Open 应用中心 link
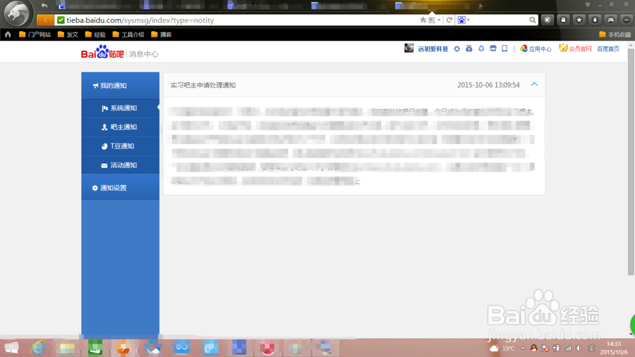Viewport: 635px width, 357px height. pyautogui.click(x=536, y=49)
